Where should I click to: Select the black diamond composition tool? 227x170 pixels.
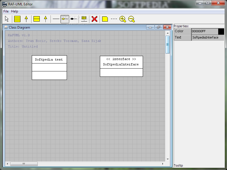[x=73, y=19]
